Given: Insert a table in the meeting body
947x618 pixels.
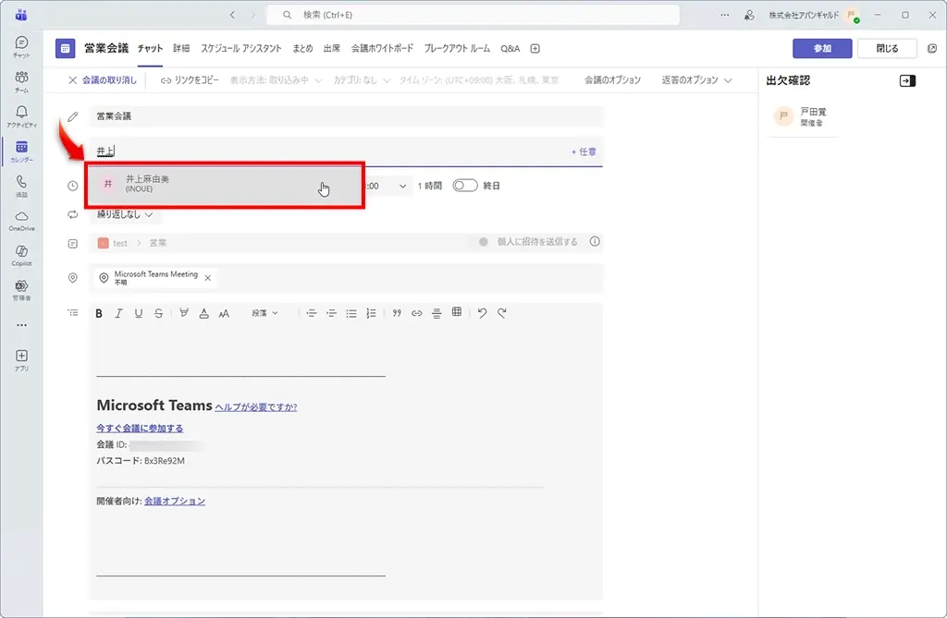Looking at the screenshot, I should pos(457,313).
